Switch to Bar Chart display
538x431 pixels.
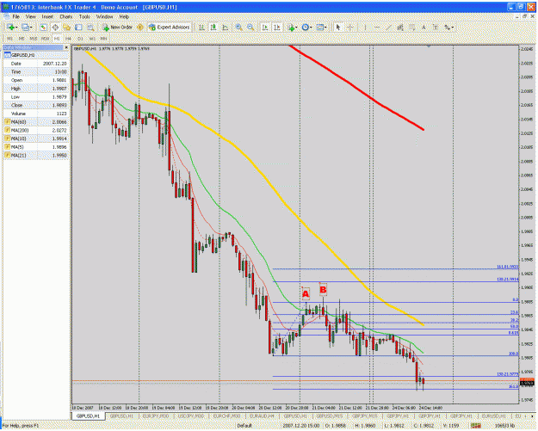click(201, 28)
